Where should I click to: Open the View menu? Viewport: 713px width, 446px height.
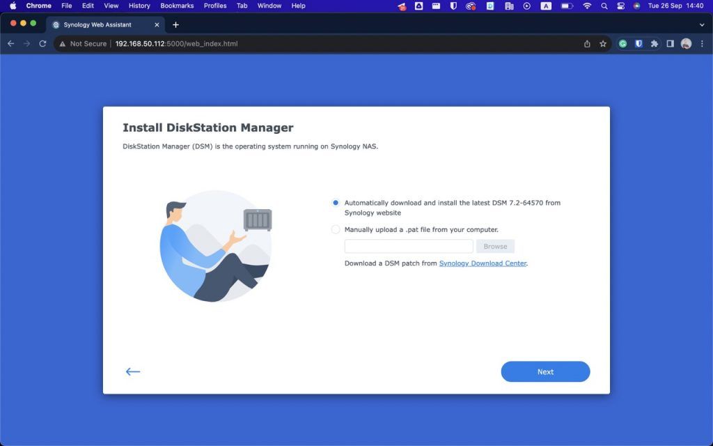pos(111,6)
